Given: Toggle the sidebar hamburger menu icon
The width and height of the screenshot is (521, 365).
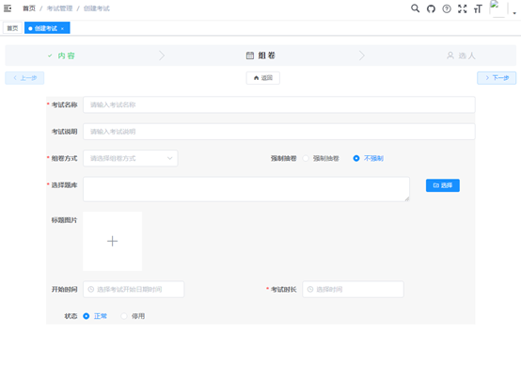Looking at the screenshot, I should pos(8,8).
